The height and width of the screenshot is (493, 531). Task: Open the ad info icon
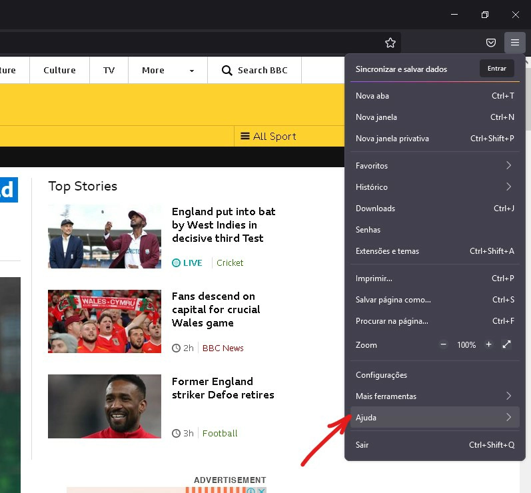pos(251,490)
